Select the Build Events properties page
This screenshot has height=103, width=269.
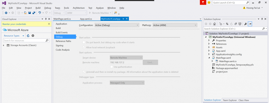click(x=61, y=32)
